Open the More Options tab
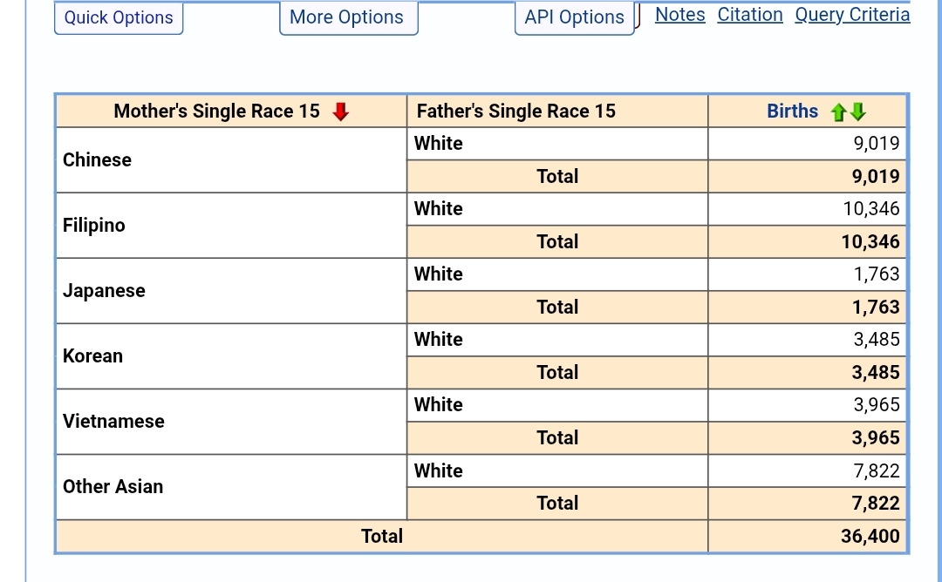Screen dimensions: 942x582 [347, 17]
